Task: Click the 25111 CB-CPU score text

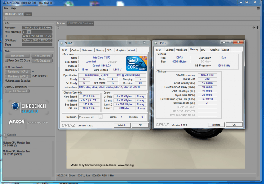Action: coord(40,76)
